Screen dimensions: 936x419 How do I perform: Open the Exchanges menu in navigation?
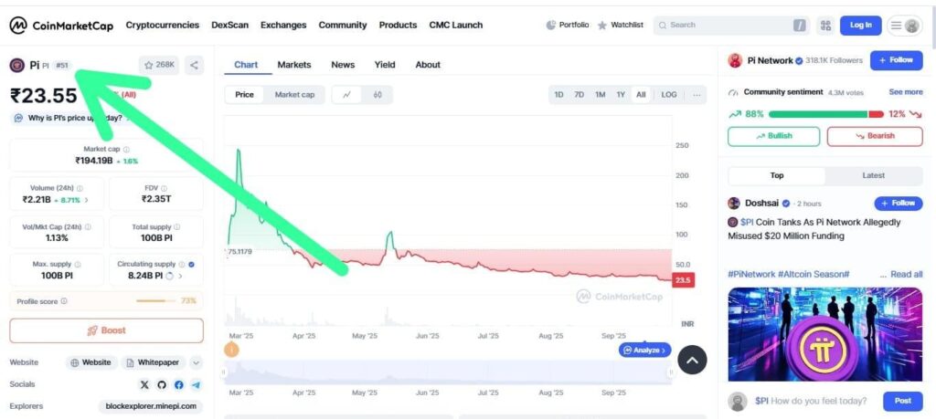pos(283,25)
